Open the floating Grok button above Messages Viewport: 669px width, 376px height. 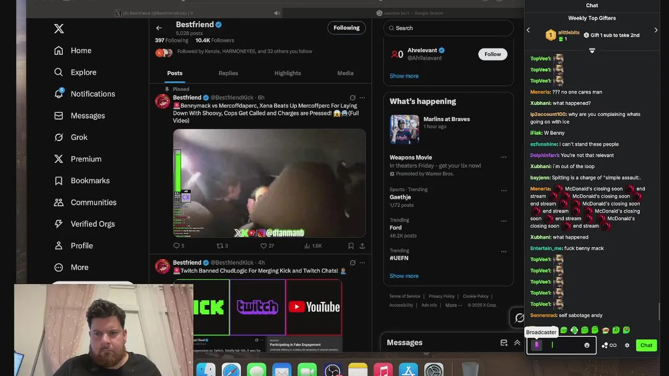tap(519, 318)
